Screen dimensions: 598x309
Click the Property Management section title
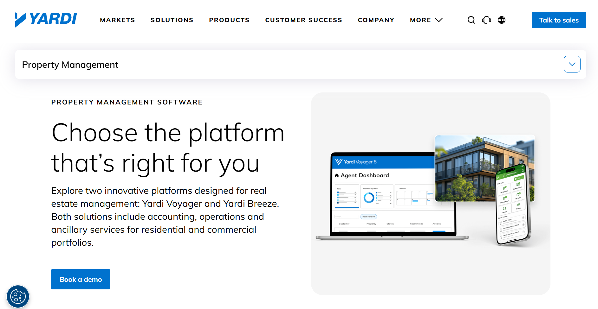70,65
